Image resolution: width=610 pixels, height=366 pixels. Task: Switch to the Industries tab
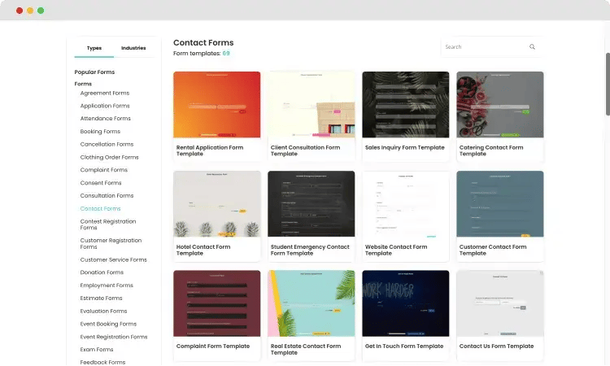point(133,48)
